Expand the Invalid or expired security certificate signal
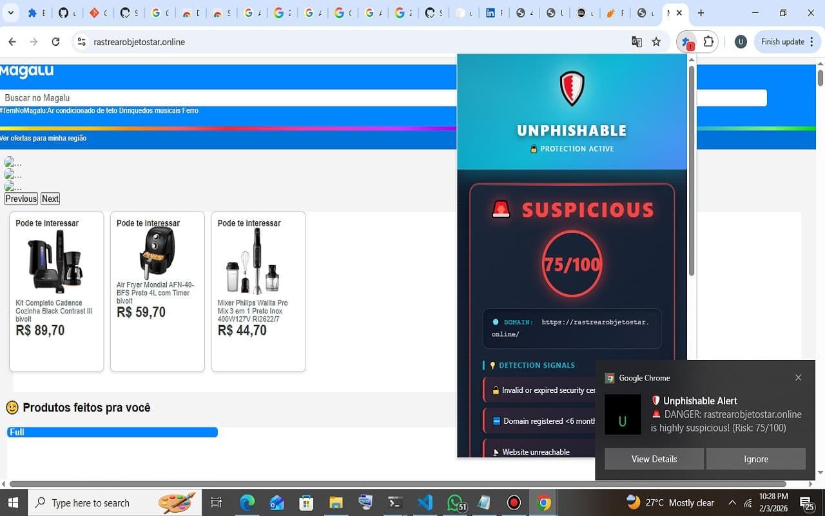This screenshot has height=516, width=825. point(548,390)
